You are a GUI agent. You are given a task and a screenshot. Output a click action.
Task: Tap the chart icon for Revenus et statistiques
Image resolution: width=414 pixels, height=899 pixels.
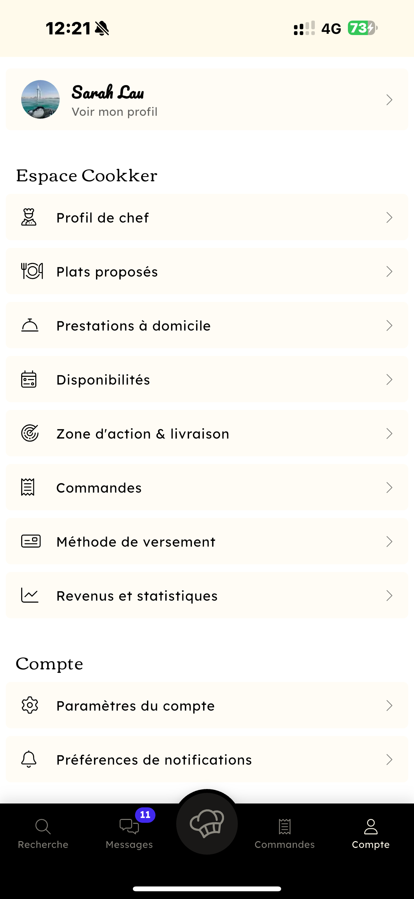(x=30, y=595)
